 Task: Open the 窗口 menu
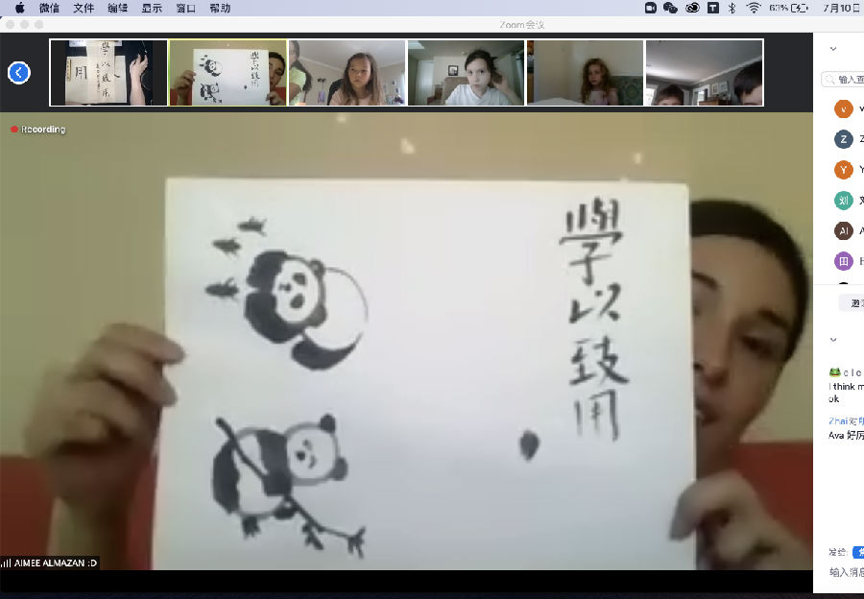click(x=186, y=8)
